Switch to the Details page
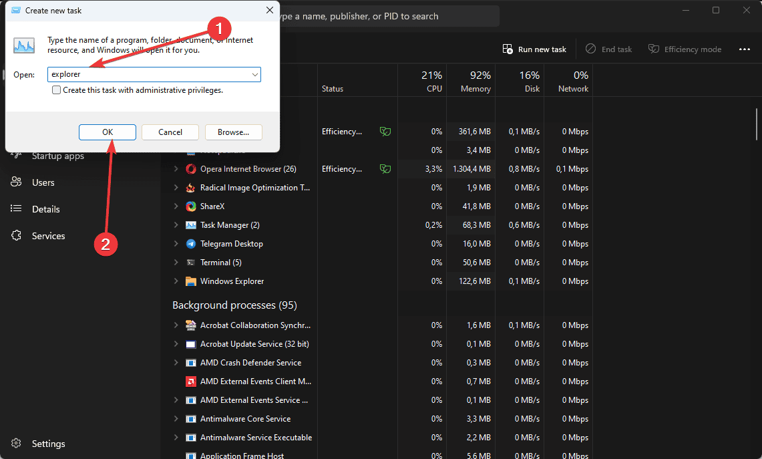Image resolution: width=762 pixels, height=459 pixels. [45, 209]
